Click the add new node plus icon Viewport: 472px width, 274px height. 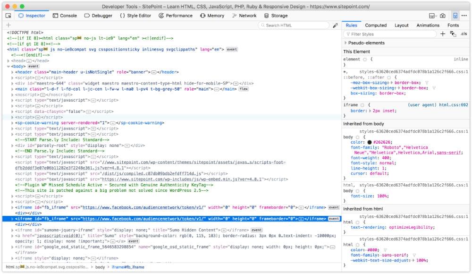click(8, 25)
